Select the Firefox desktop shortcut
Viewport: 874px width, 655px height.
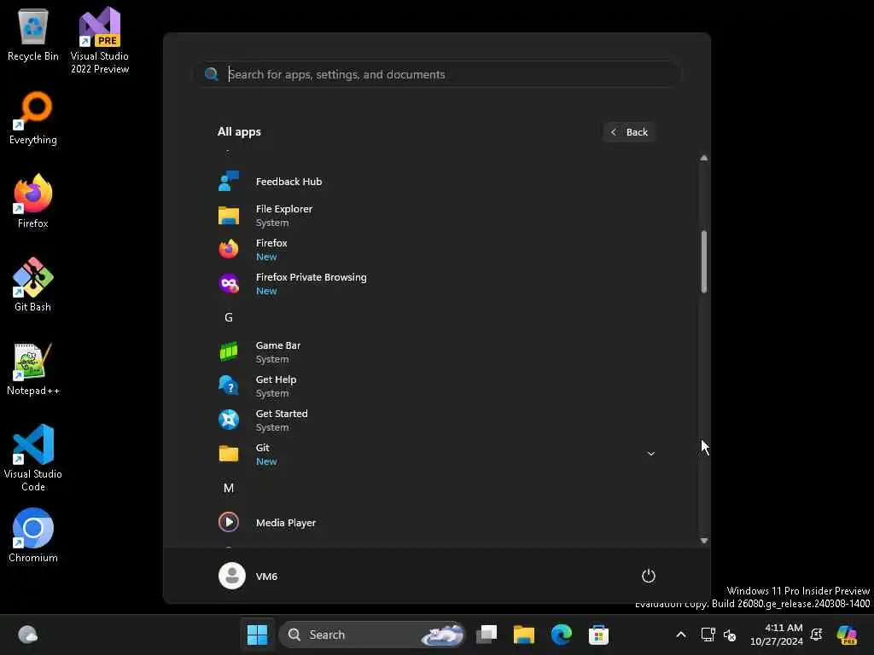click(x=33, y=201)
